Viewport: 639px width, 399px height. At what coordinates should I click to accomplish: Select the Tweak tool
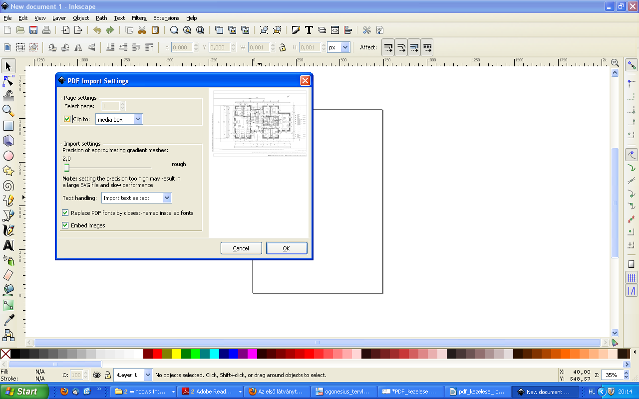point(8,96)
